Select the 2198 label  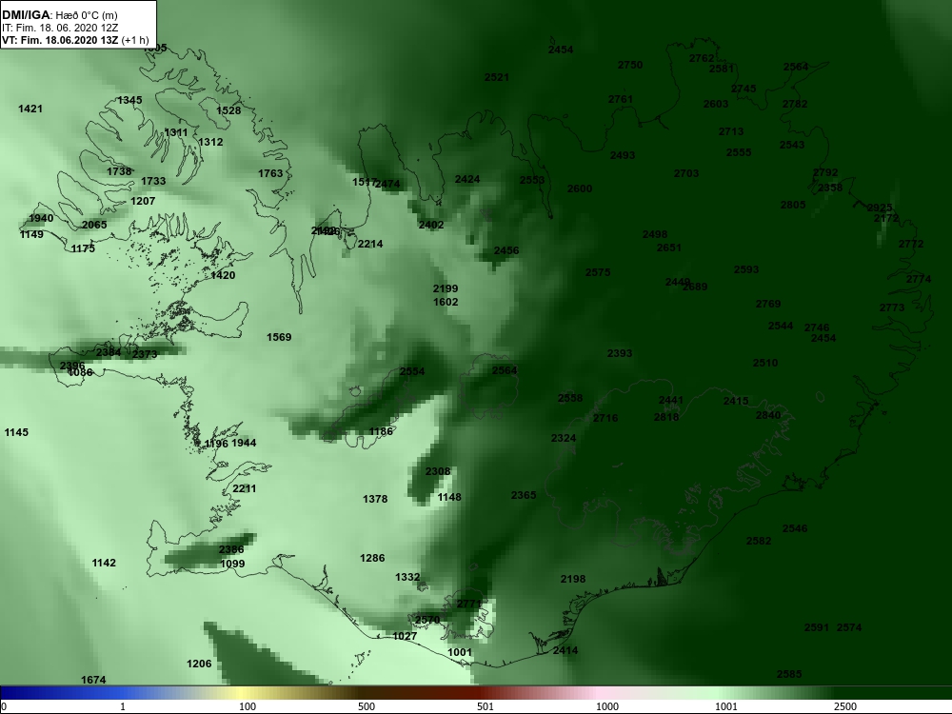tap(573, 579)
